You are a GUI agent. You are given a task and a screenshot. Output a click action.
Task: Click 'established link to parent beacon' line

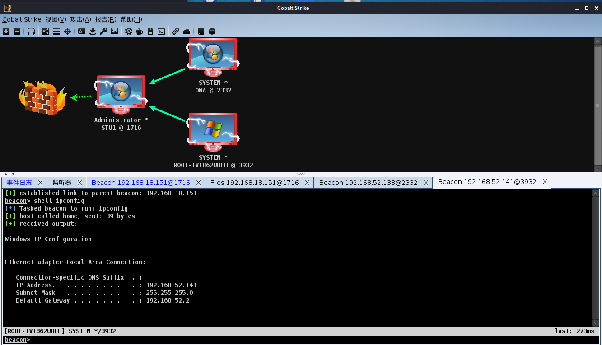pyautogui.click(x=101, y=193)
